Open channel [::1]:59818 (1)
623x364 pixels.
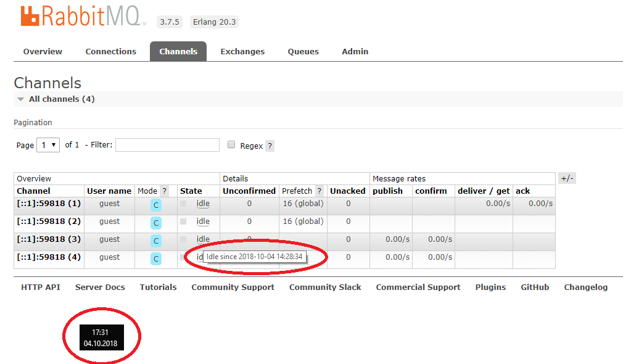pos(49,204)
